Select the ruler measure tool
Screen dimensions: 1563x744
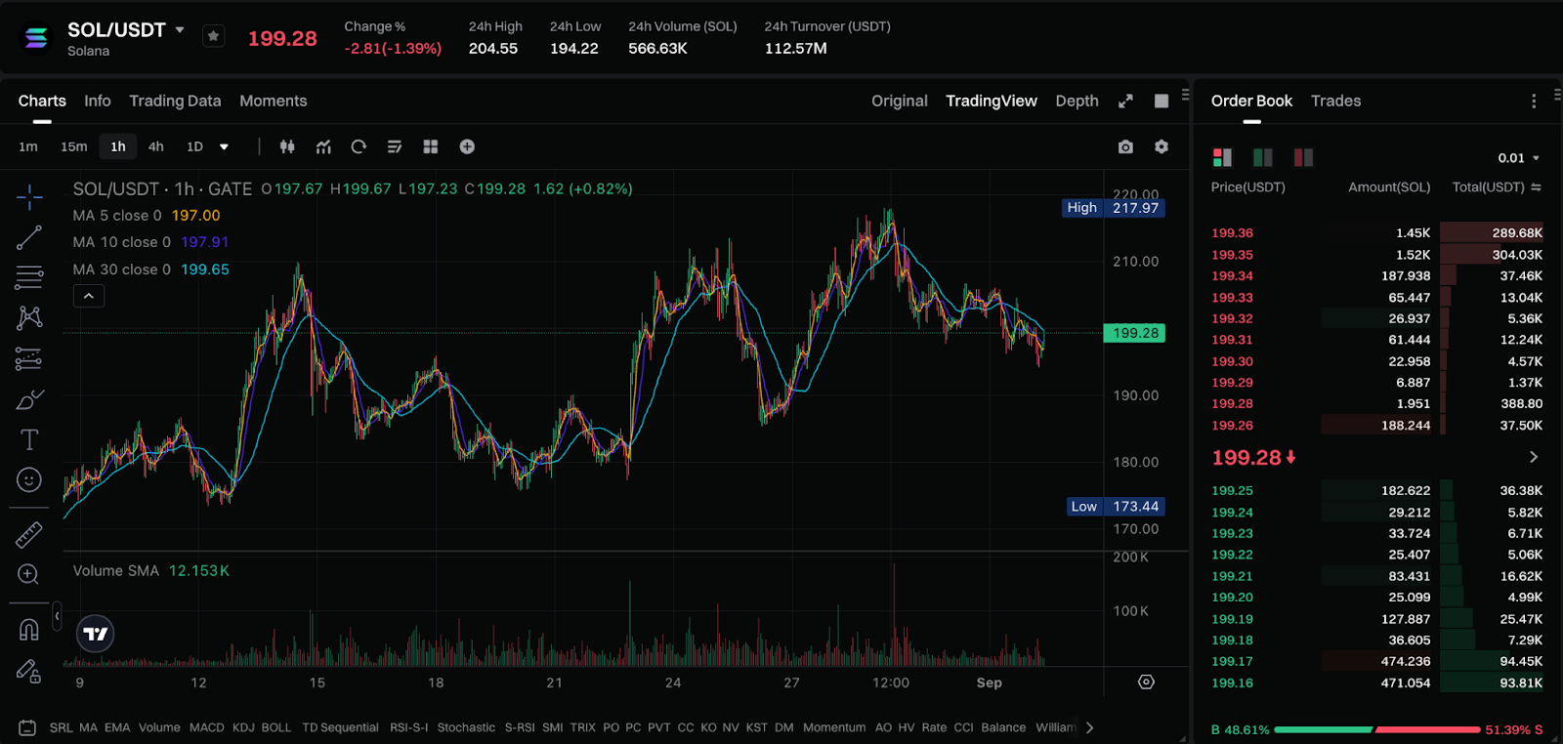tap(29, 534)
